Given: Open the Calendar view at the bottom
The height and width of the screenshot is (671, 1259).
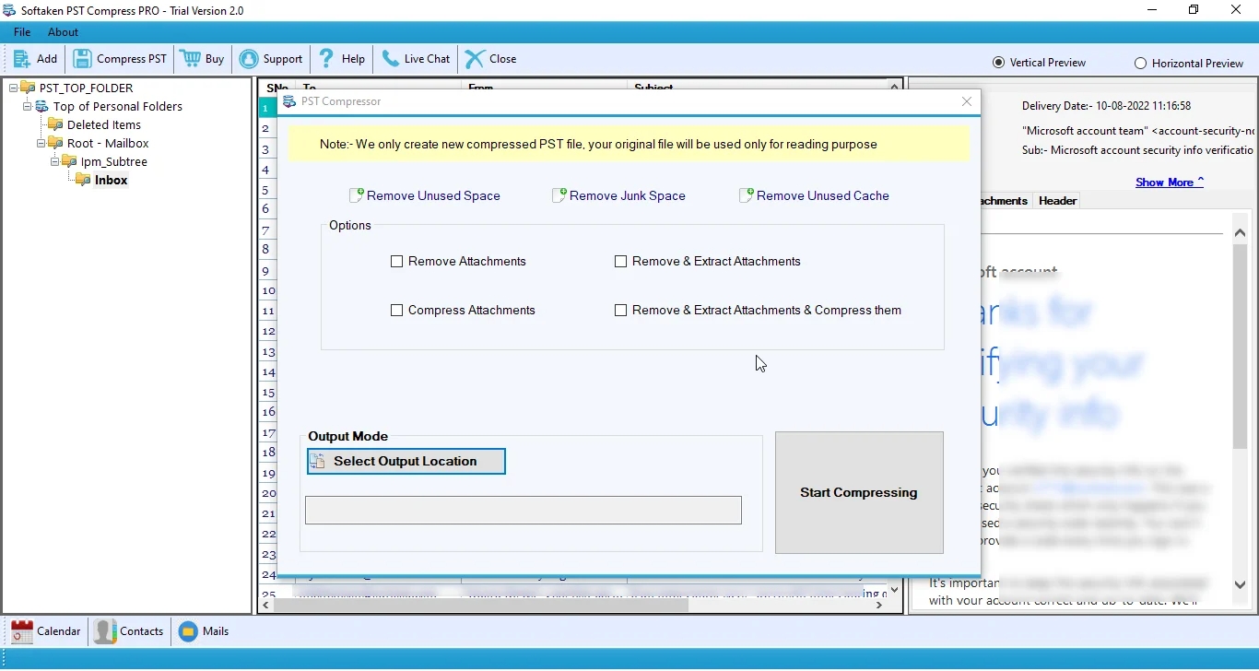Looking at the screenshot, I should pyautogui.click(x=45, y=631).
